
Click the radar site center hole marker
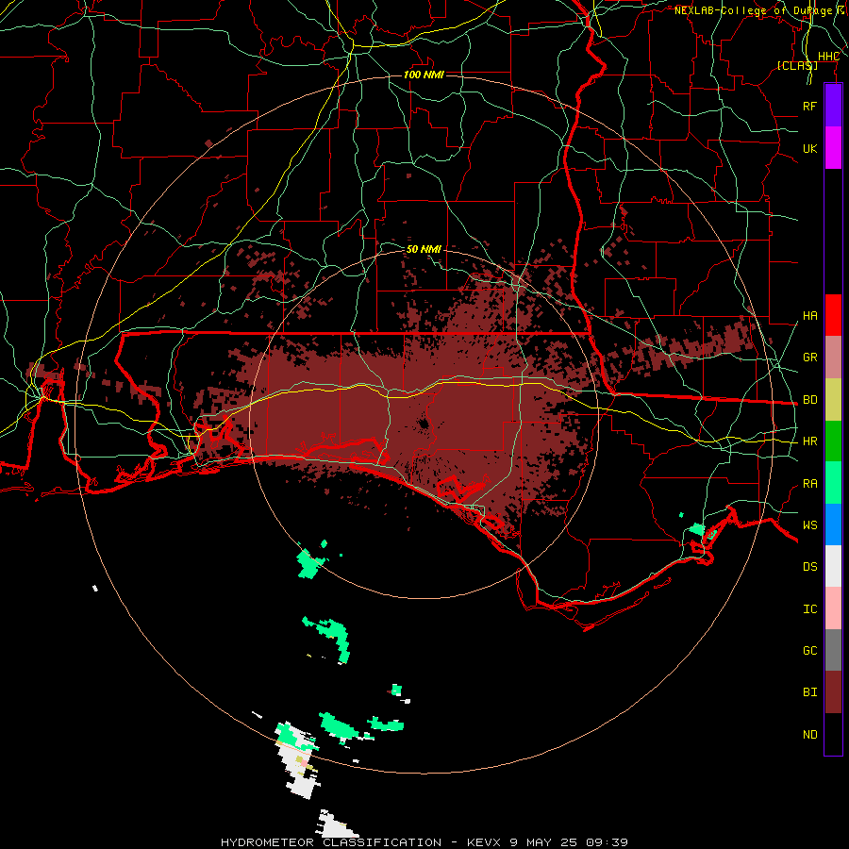pyautogui.click(x=424, y=424)
